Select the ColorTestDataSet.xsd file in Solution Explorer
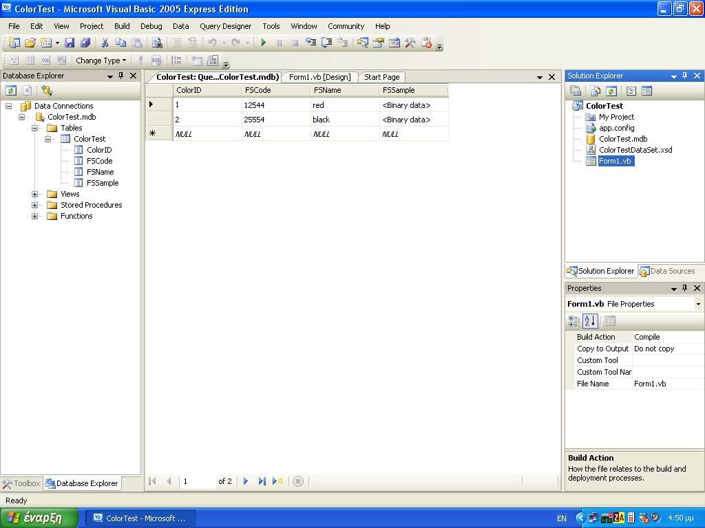Image resolution: width=705 pixels, height=528 pixels. coord(635,150)
